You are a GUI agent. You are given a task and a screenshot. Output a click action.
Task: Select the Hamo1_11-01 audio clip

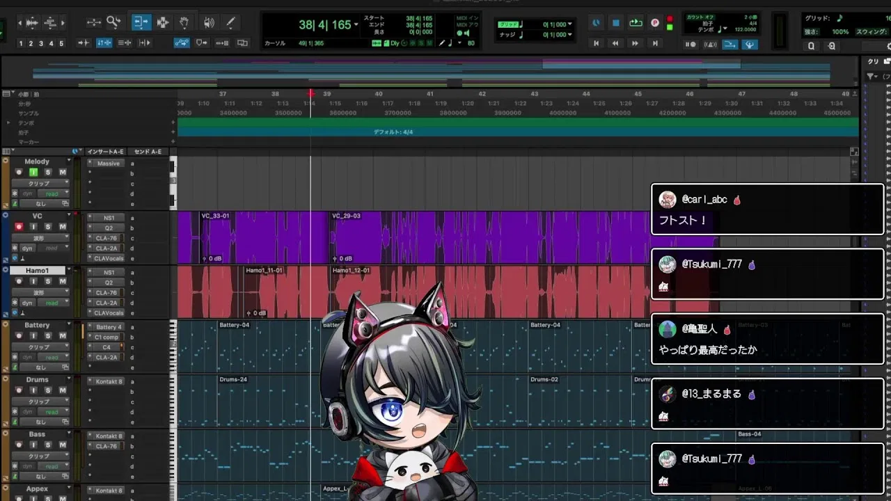(285, 292)
